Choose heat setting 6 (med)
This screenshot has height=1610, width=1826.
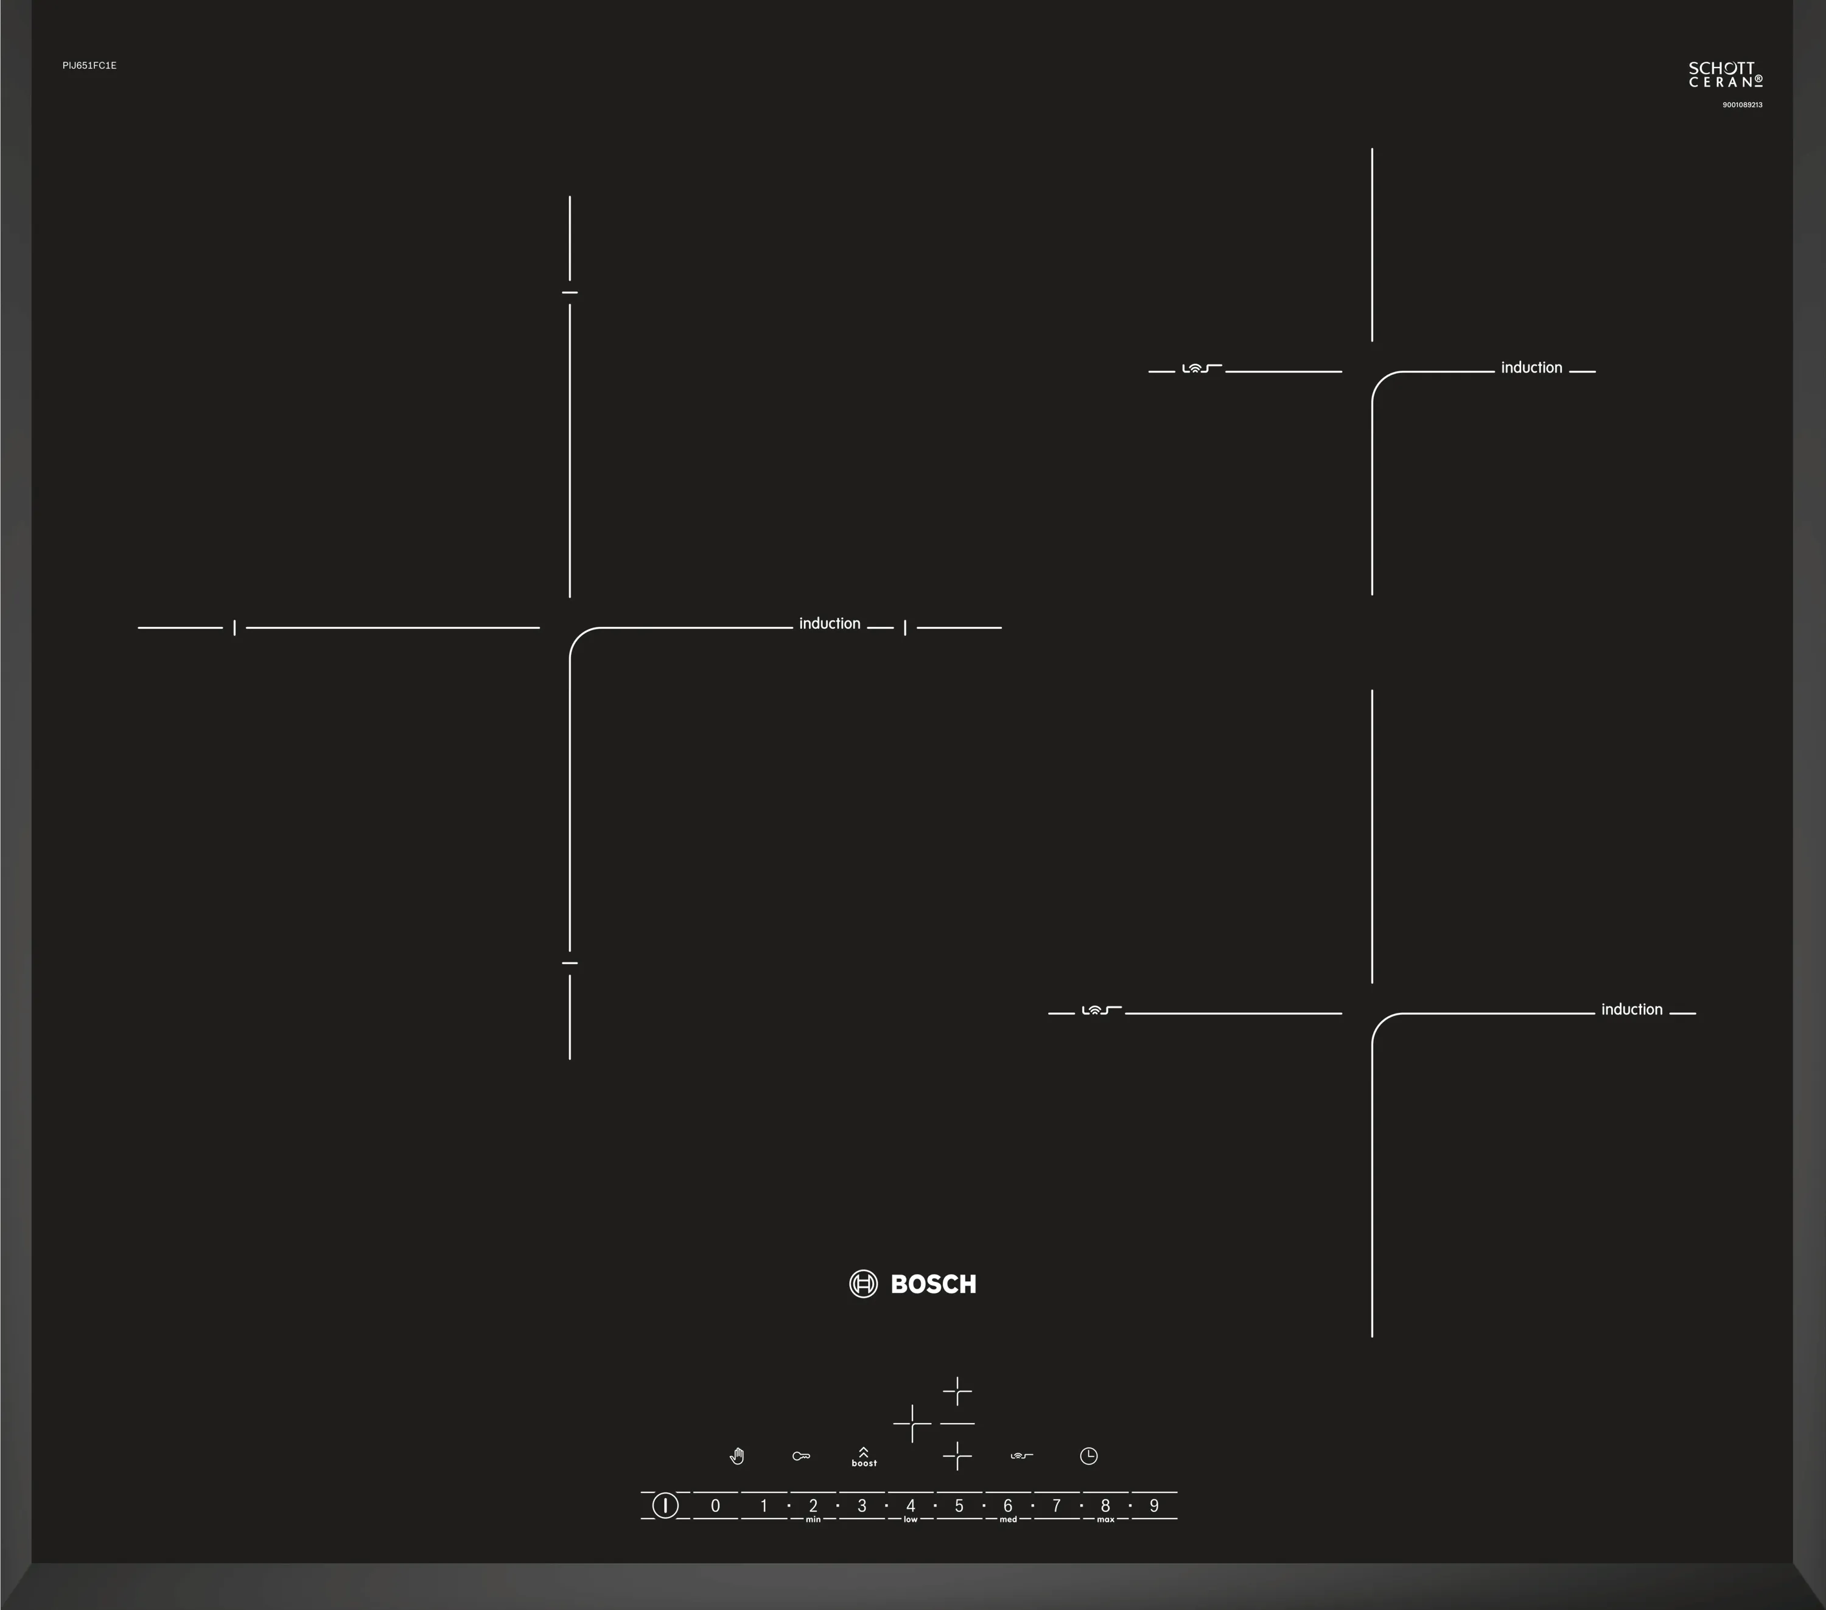click(1008, 1505)
